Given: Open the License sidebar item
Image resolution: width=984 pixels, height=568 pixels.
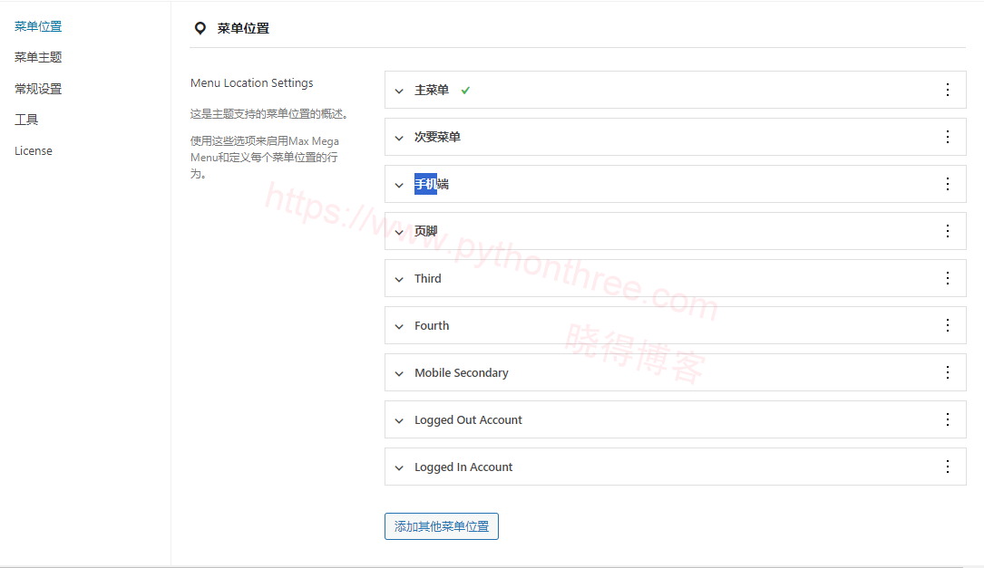Looking at the screenshot, I should (34, 151).
